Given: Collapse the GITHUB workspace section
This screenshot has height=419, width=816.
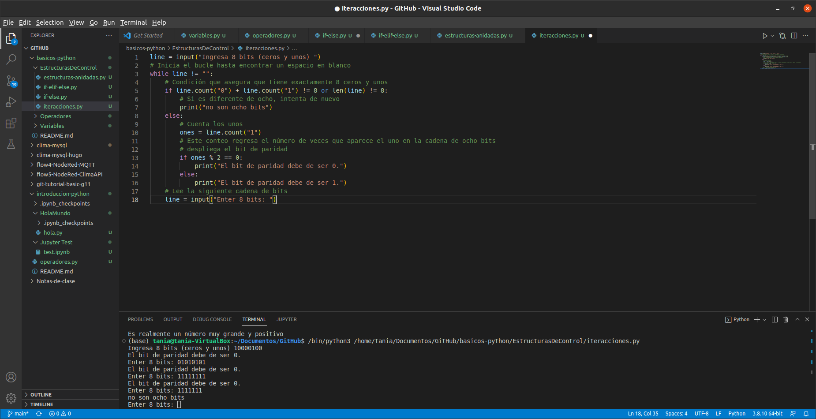Looking at the screenshot, I should click(x=71, y=48).
